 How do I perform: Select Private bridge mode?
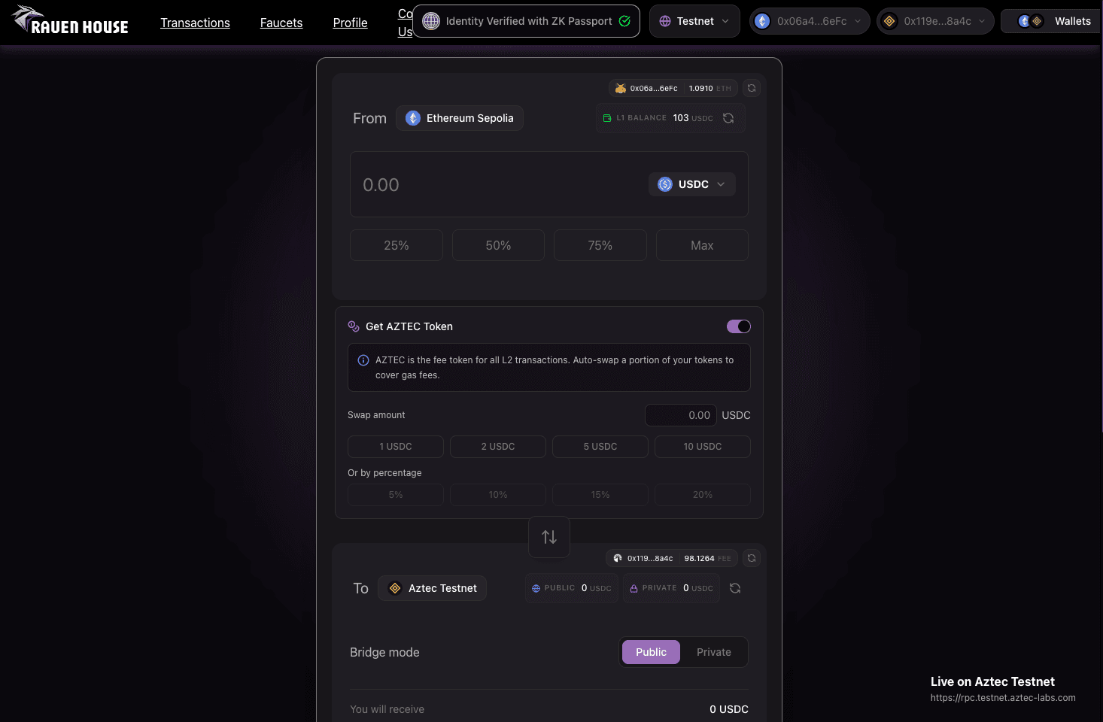(x=714, y=652)
